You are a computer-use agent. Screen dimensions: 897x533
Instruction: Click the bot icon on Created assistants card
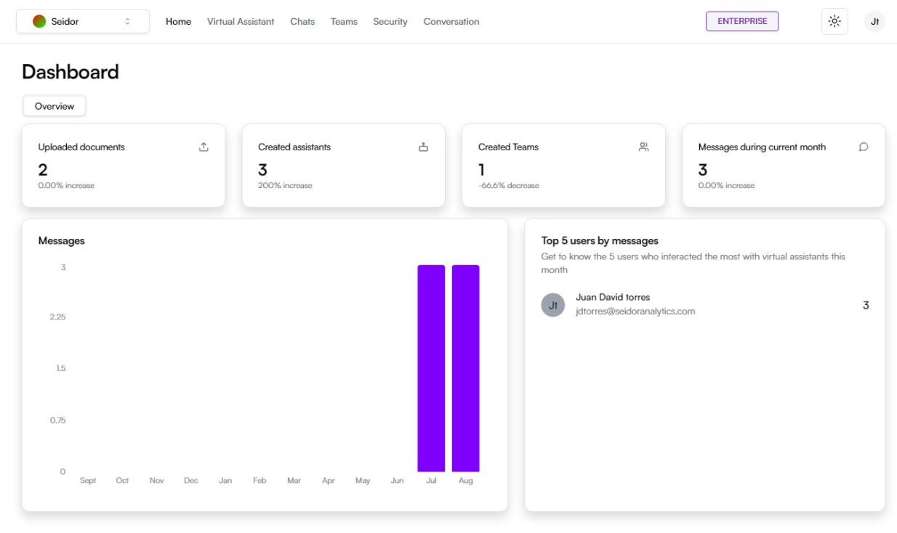click(423, 147)
